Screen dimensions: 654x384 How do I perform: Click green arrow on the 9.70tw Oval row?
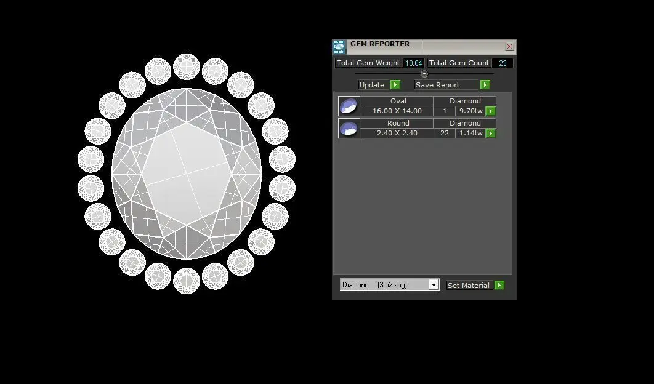point(491,111)
